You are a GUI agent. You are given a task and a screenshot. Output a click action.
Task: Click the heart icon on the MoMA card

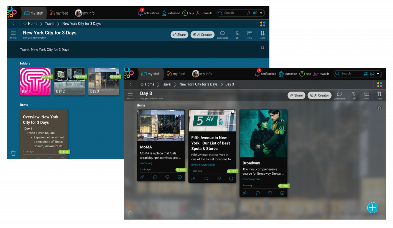(x=167, y=177)
